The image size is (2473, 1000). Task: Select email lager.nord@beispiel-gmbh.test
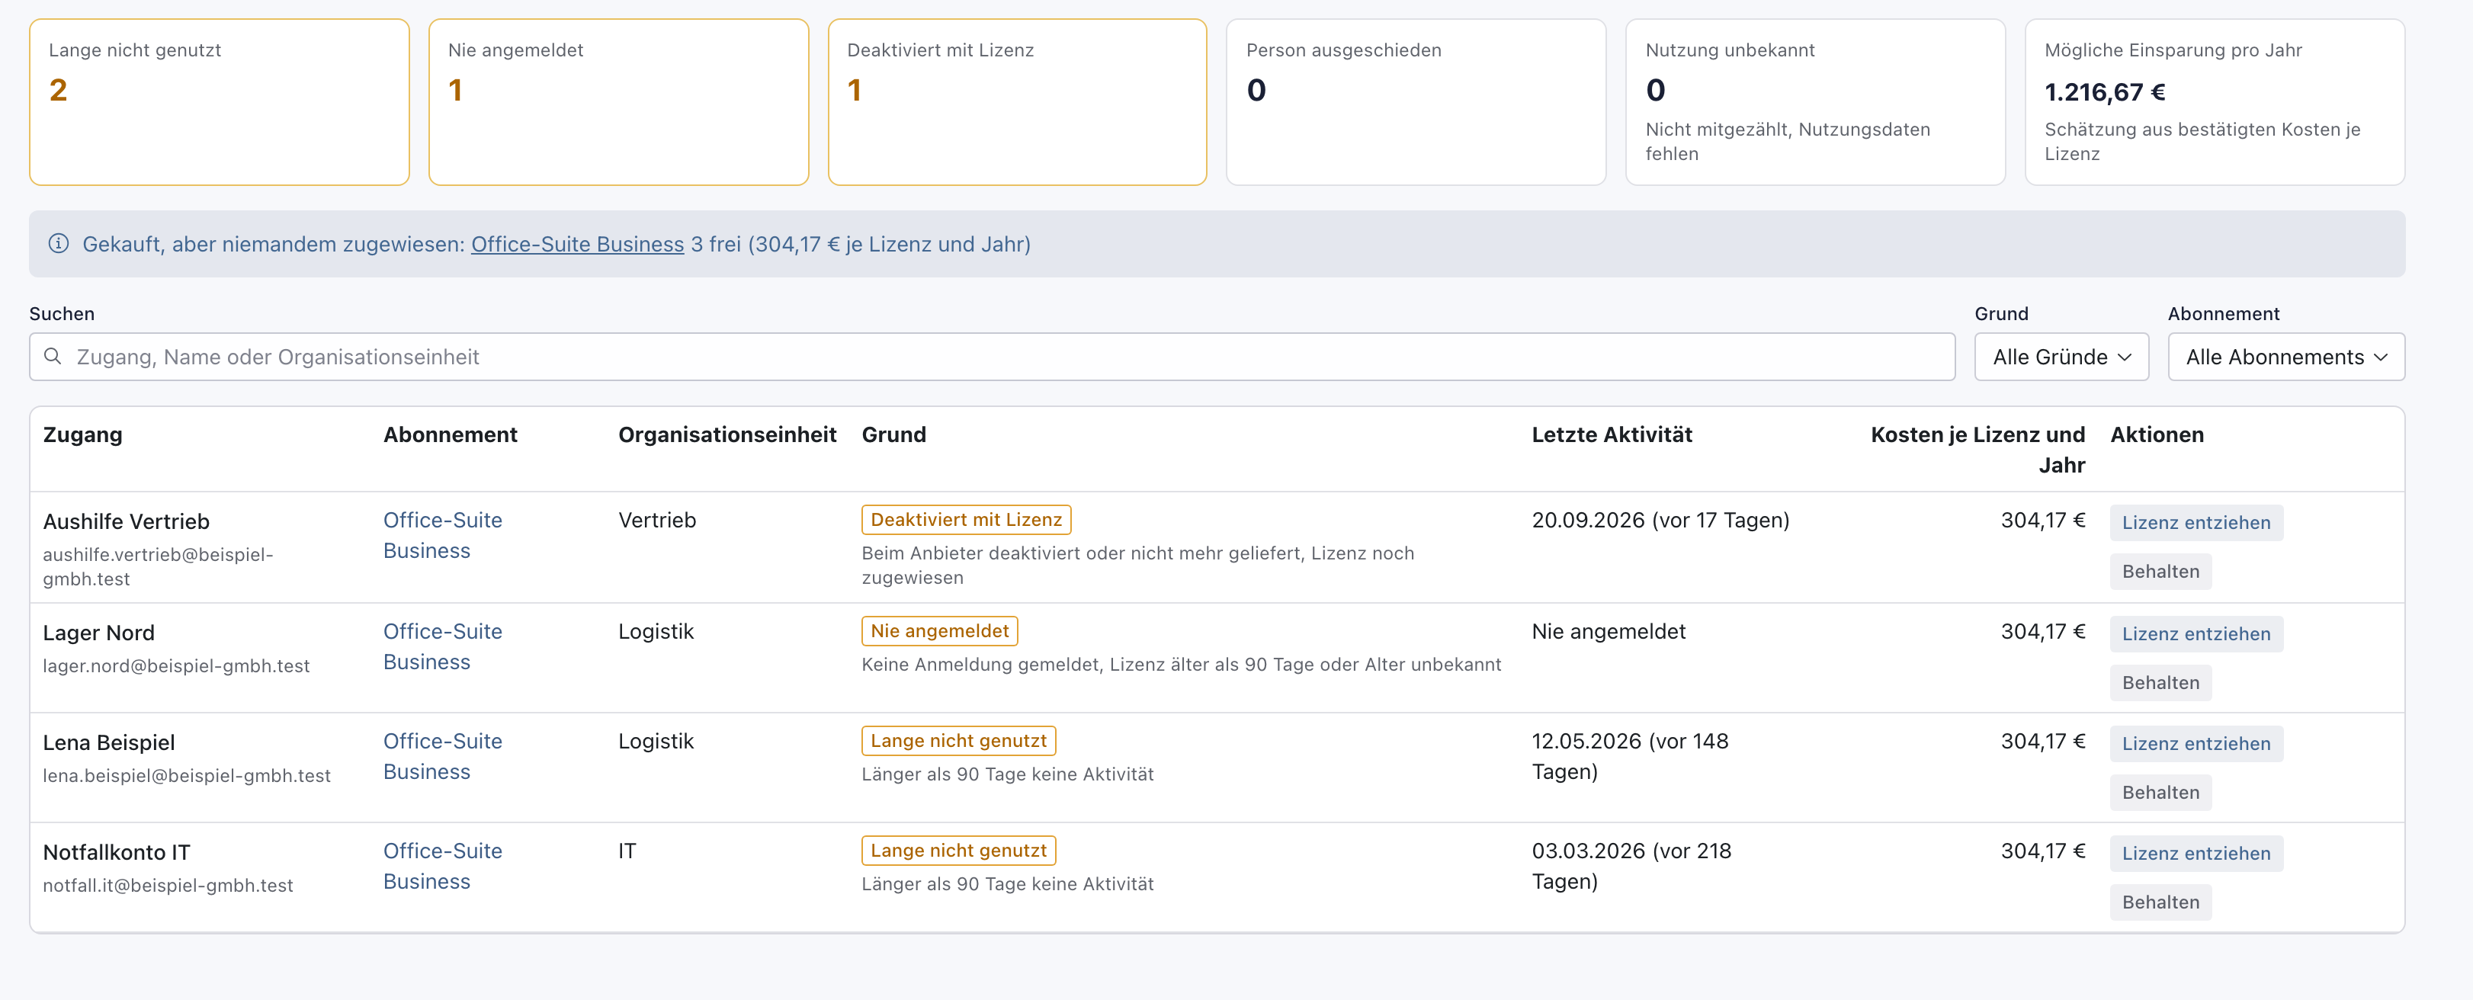(177, 666)
